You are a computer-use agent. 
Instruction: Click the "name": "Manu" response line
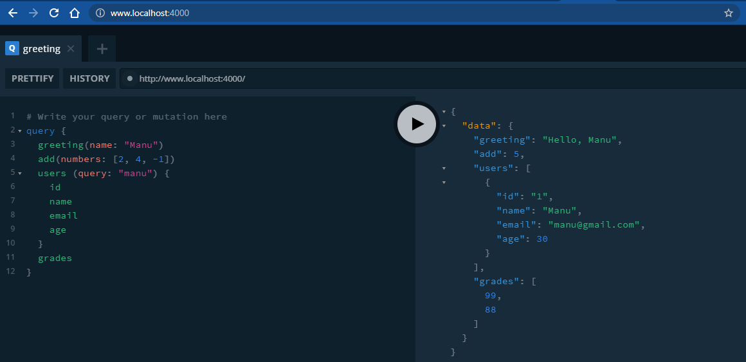pos(539,211)
